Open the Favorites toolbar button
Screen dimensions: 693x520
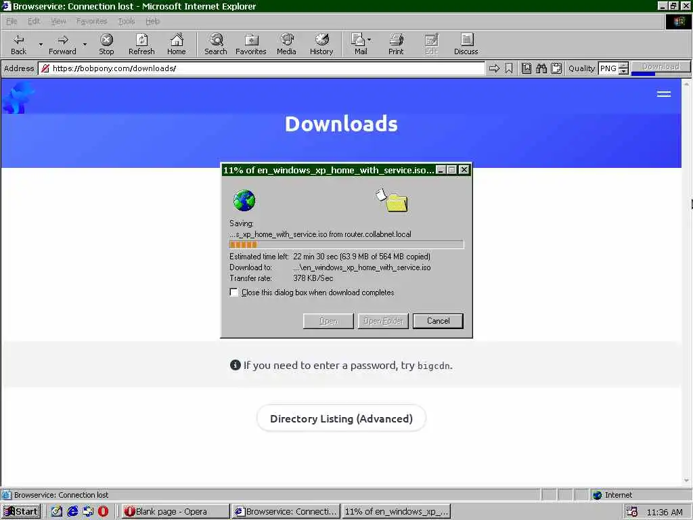(251, 44)
